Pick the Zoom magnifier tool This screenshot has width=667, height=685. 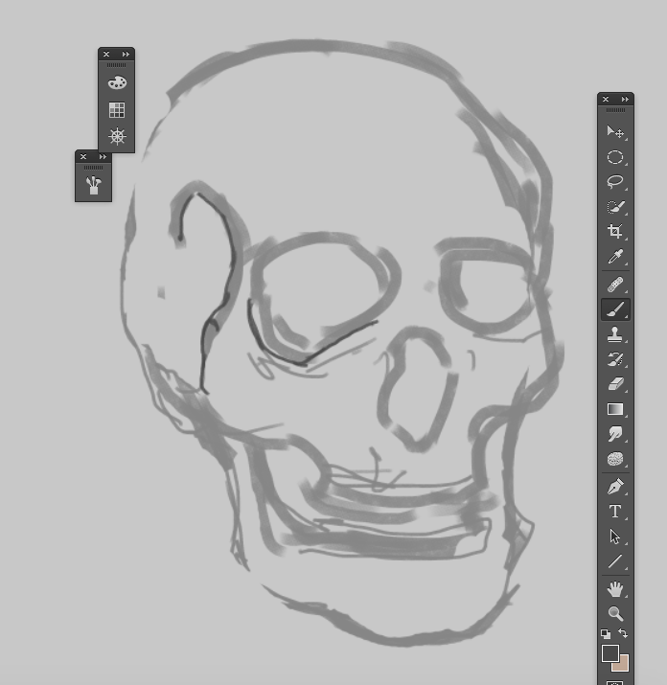click(x=615, y=613)
